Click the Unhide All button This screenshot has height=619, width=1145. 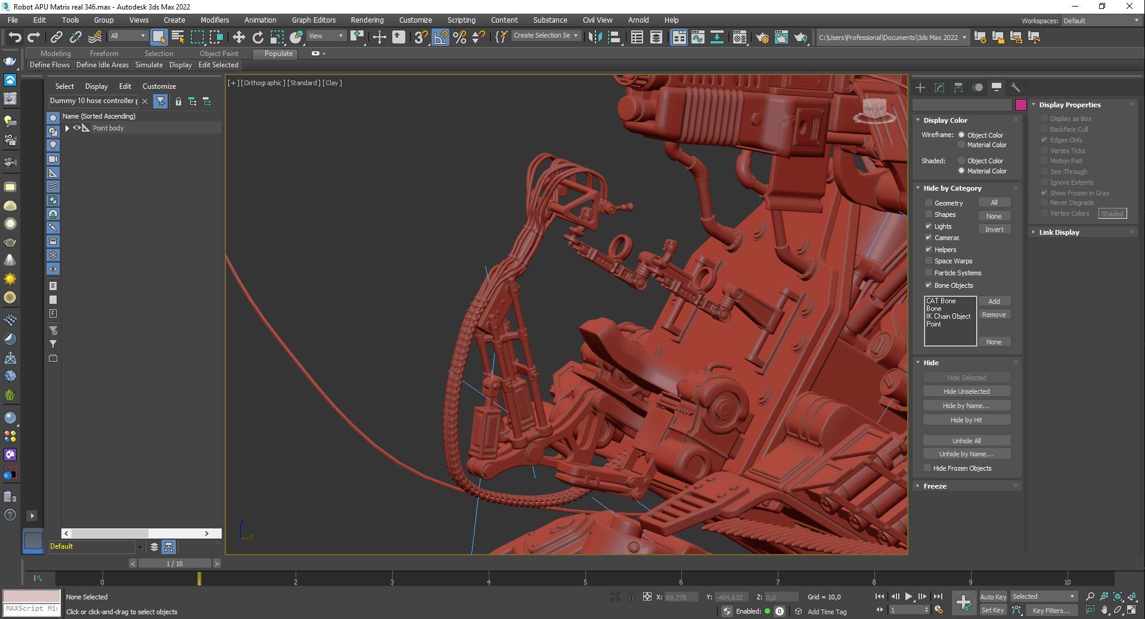point(966,441)
